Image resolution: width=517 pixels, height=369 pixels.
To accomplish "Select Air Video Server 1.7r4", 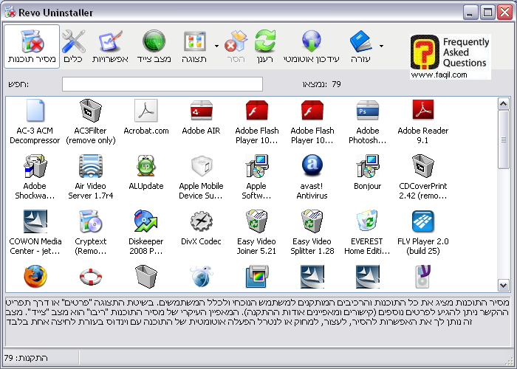I will pyautogui.click(x=91, y=177).
